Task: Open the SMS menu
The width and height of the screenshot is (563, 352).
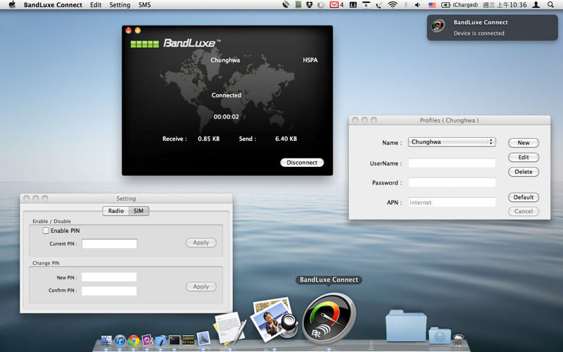Action: point(145,5)
